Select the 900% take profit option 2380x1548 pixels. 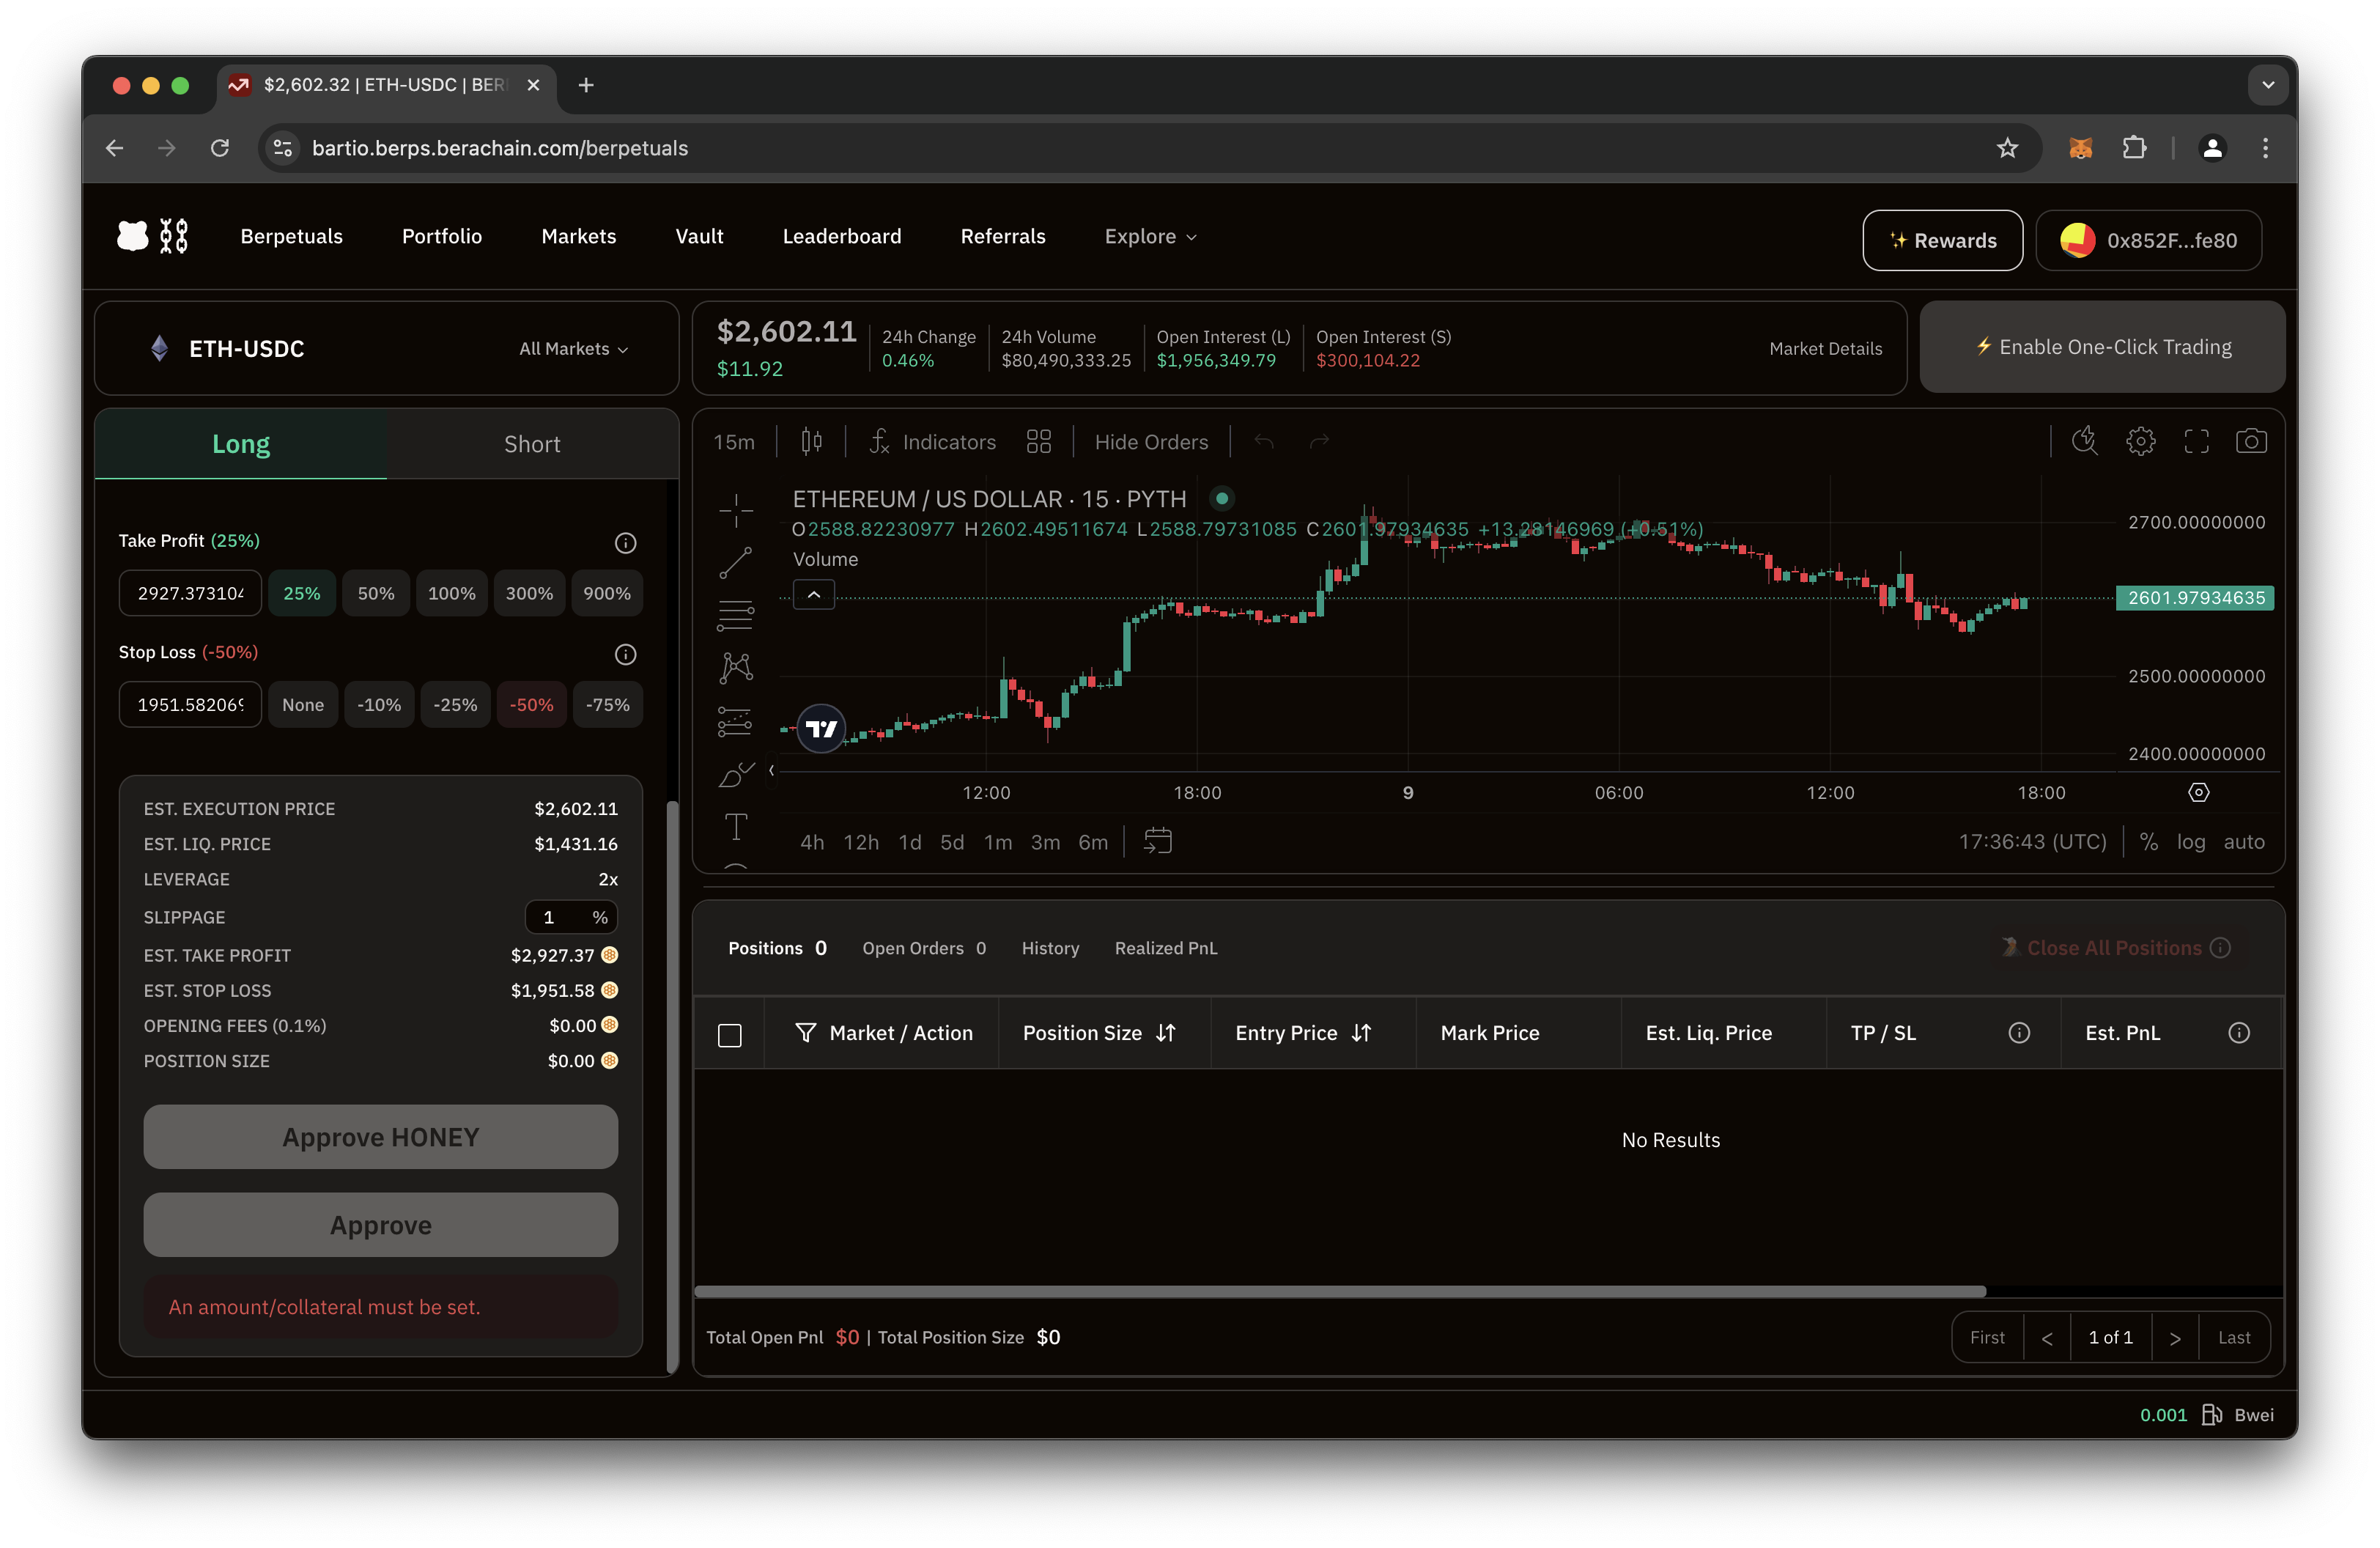607,593
